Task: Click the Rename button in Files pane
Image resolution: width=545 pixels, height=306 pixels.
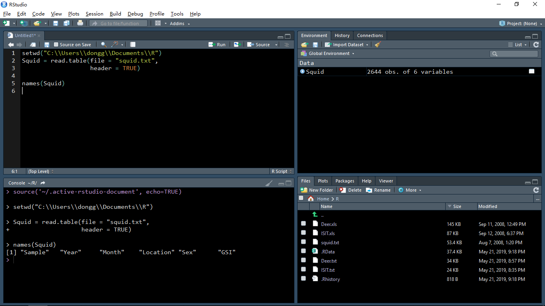Action: coord(378,190)
